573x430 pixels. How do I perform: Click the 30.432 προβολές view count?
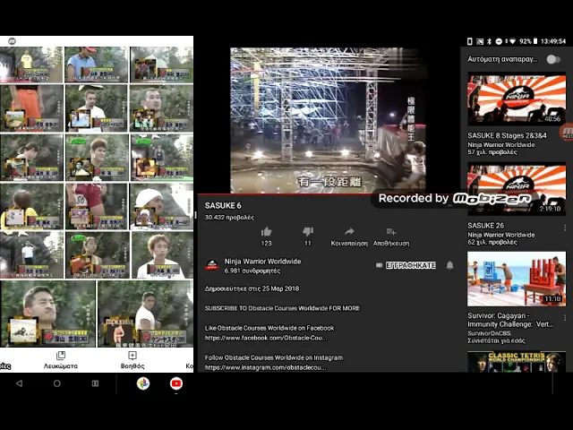coord(229,217)
